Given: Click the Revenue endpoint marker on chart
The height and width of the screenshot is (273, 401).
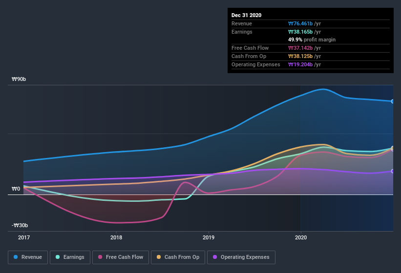Looking at the screenshot, I should tap(392, 101).
